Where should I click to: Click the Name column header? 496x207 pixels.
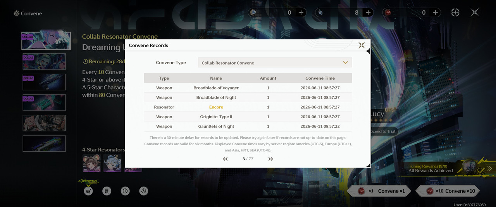(216, 78)
